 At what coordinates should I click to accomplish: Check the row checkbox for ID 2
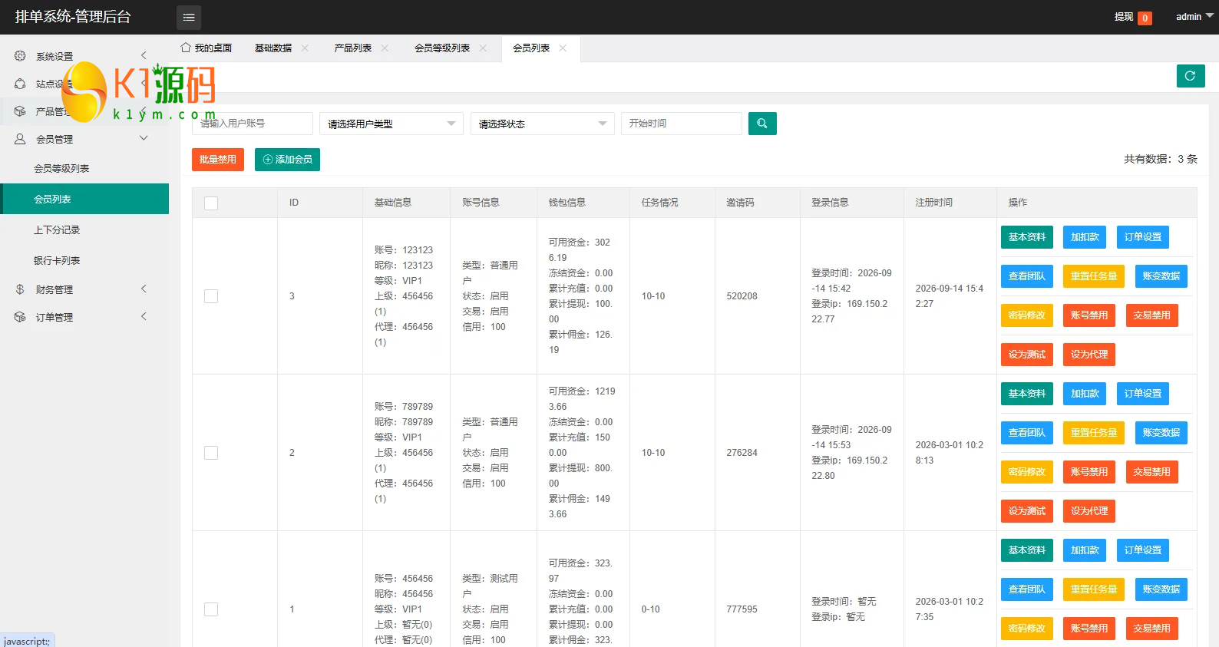coord(211,453)
